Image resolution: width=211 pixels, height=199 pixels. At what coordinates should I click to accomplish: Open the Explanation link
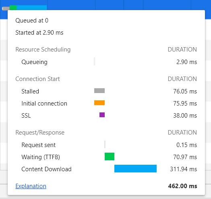click(x=31, y=186)
